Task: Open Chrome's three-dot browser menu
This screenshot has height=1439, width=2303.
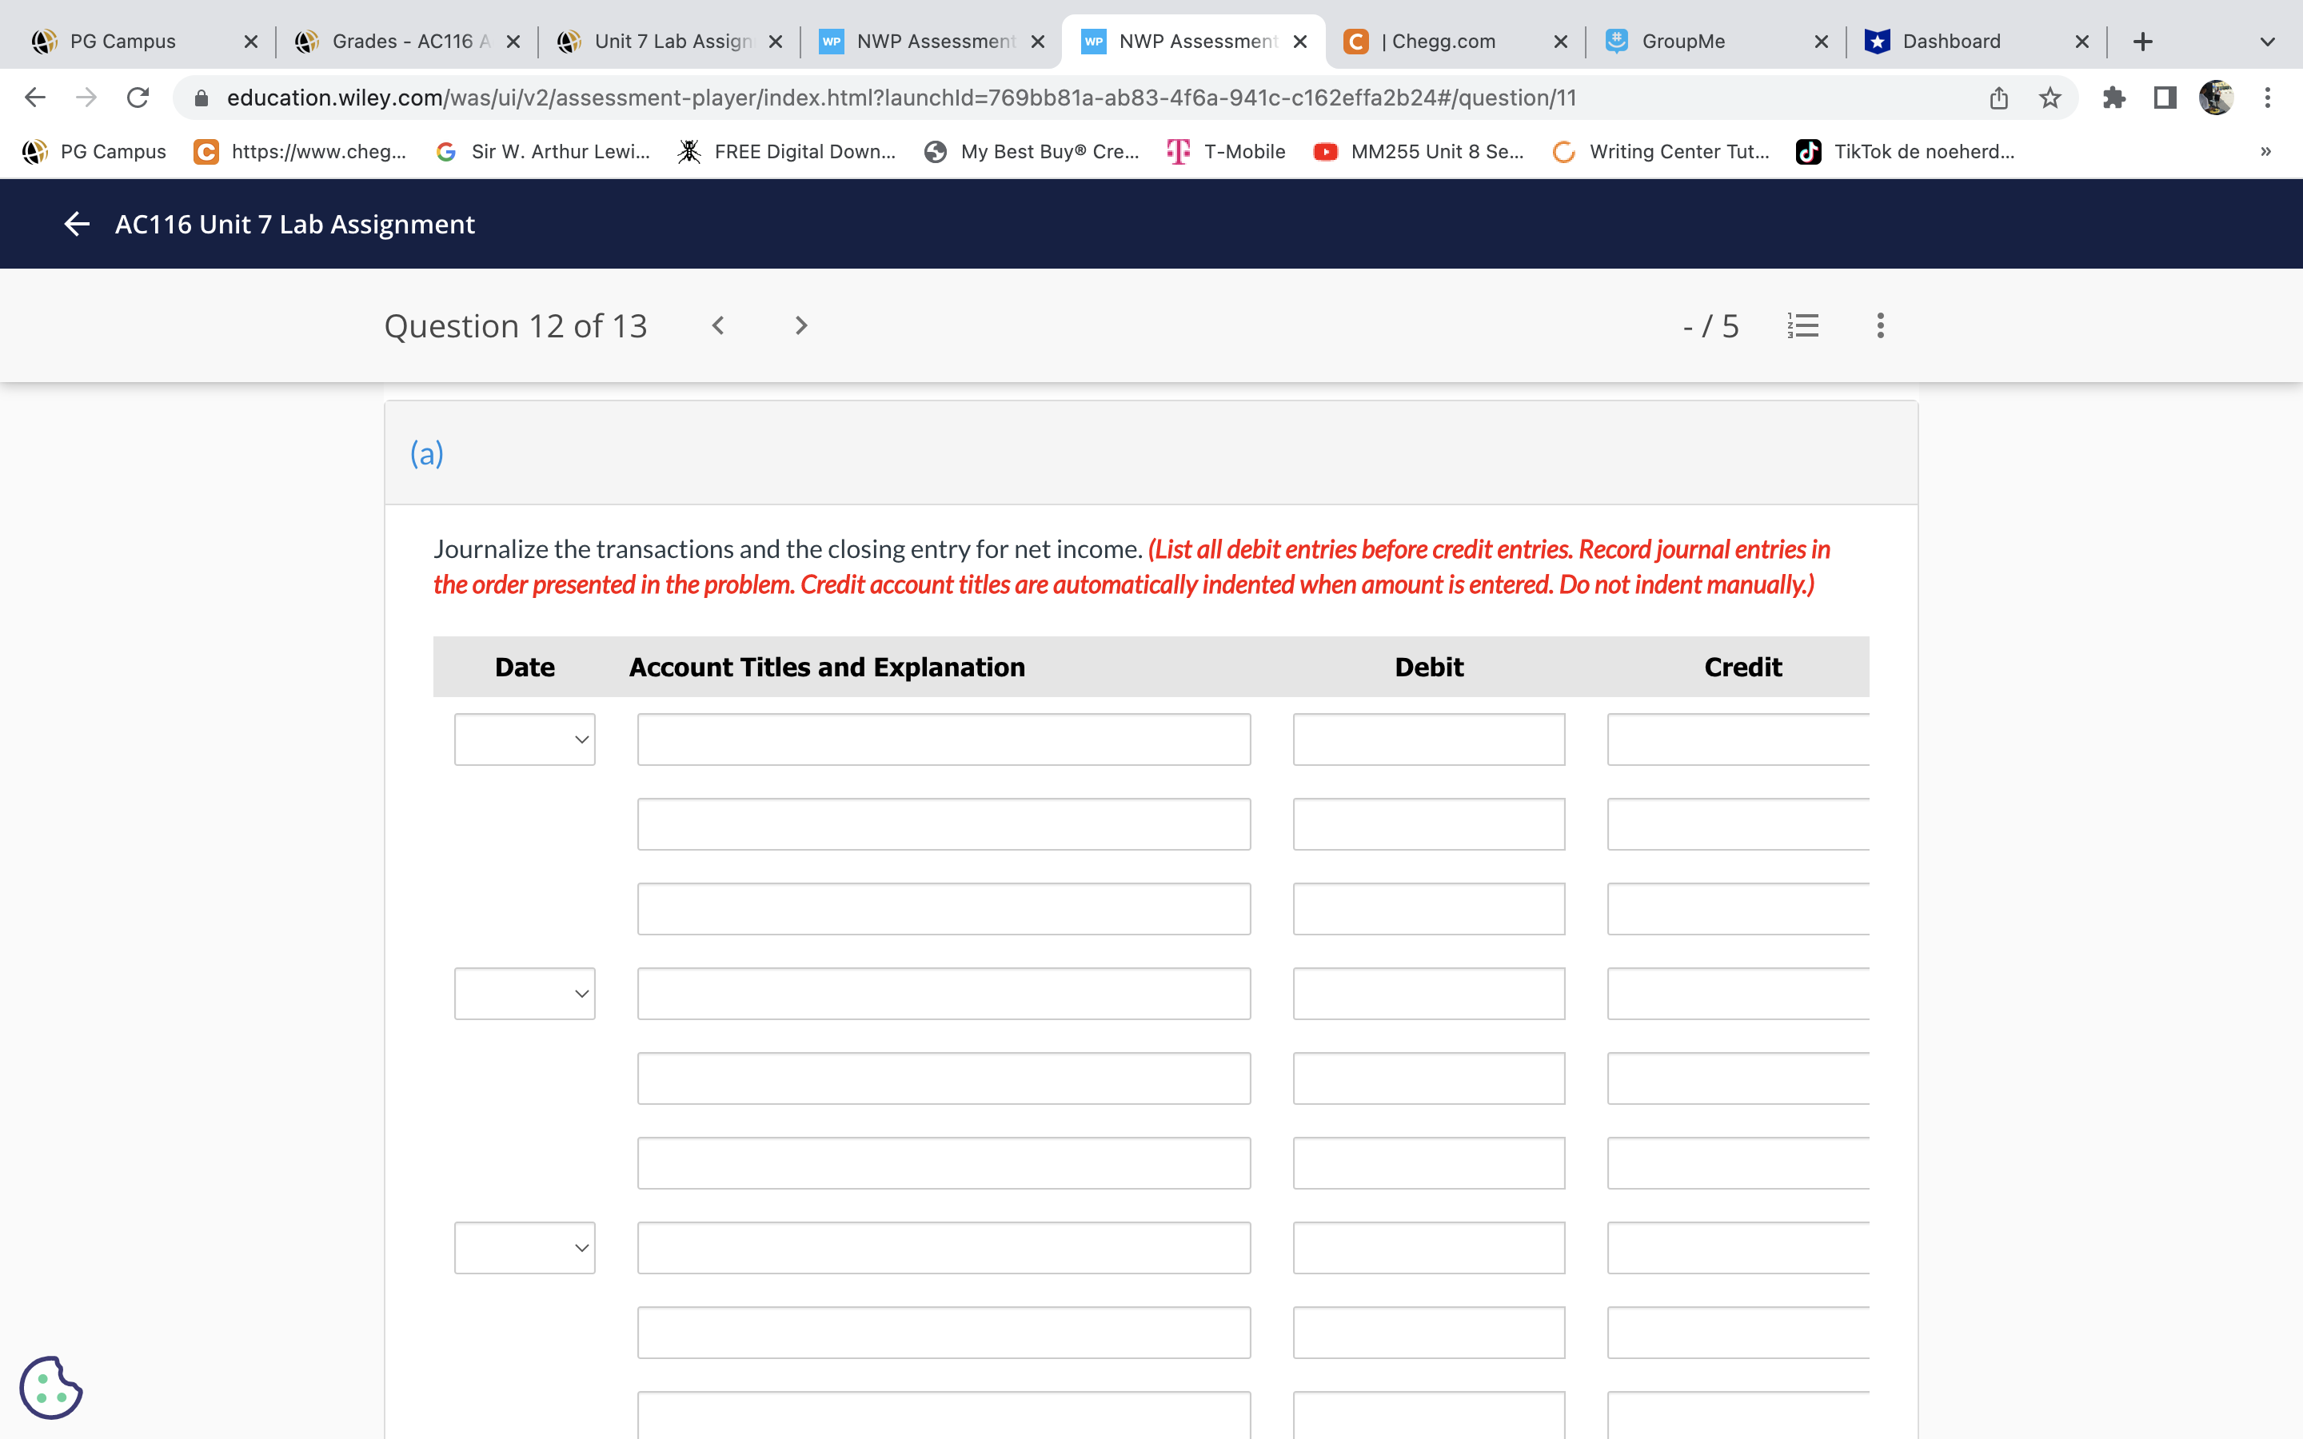Action: click(2268, 97)
